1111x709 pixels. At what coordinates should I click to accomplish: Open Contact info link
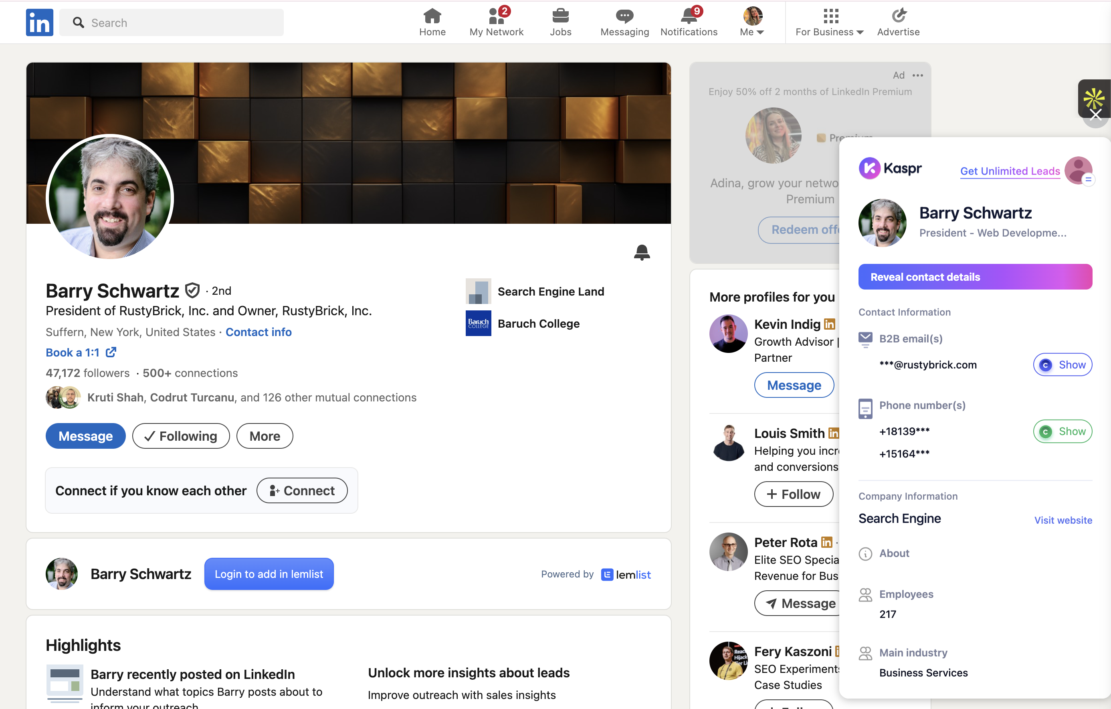(x=259, y=332)
